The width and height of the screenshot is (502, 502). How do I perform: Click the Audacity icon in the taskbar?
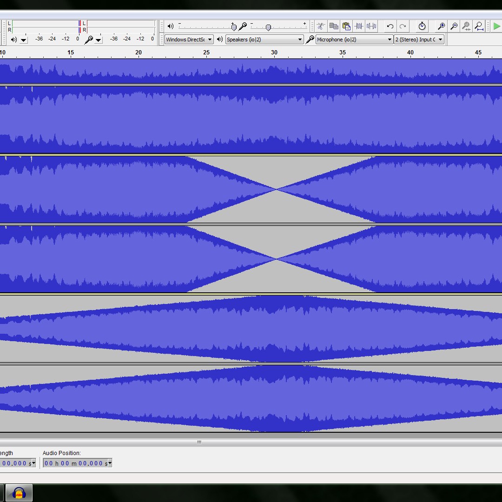pyautogui.click(x=19, y=493)
